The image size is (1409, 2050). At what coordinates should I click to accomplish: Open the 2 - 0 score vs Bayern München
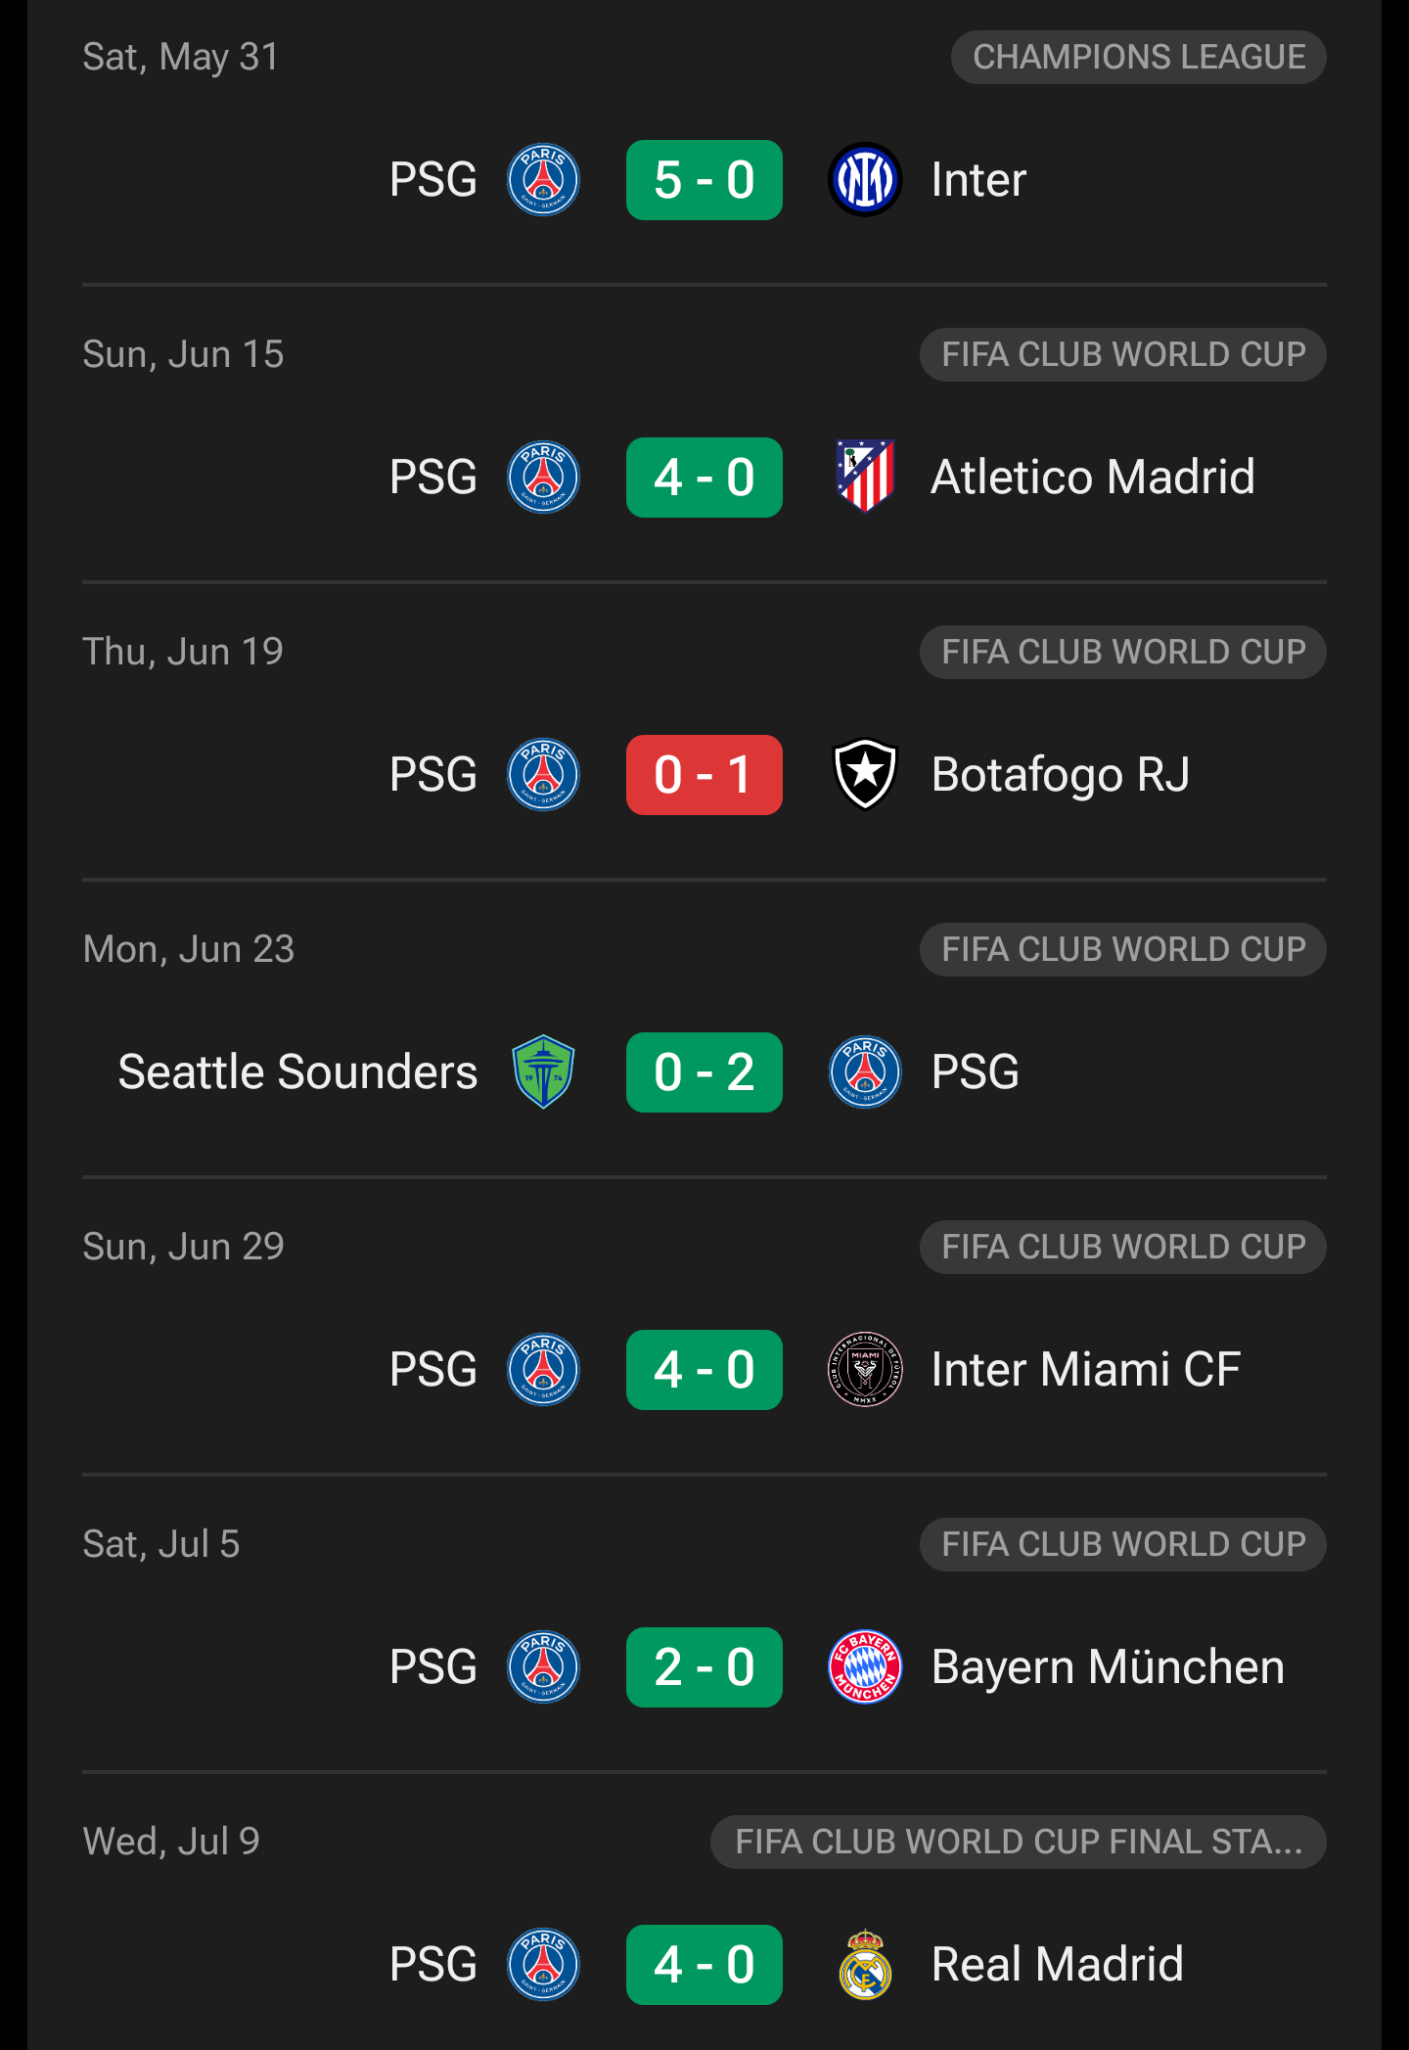click(x=704, y=1667)
